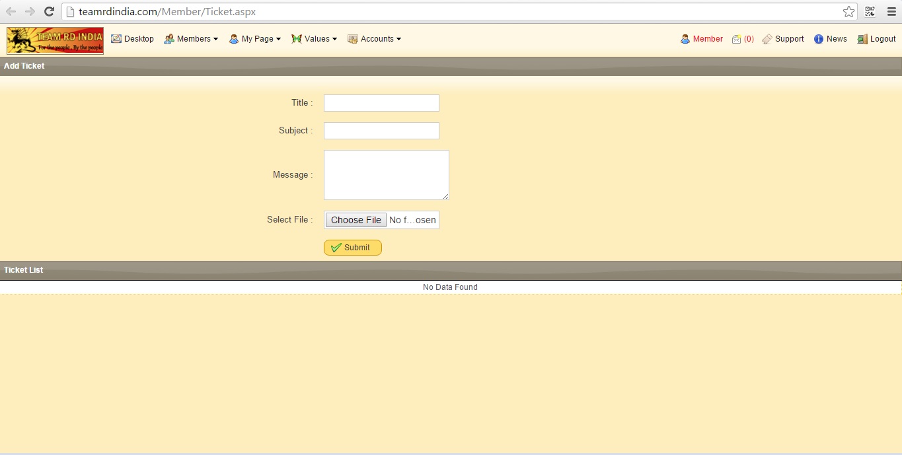Image resolution: width=902 pixels, height=455 pixels.
Task: Expand the My Page dropdown menu
Action: click(255, 39)
